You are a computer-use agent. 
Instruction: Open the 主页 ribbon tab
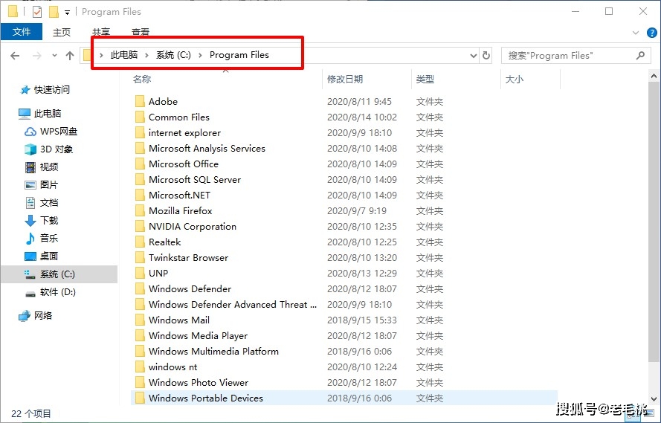[x=62, y=32]
